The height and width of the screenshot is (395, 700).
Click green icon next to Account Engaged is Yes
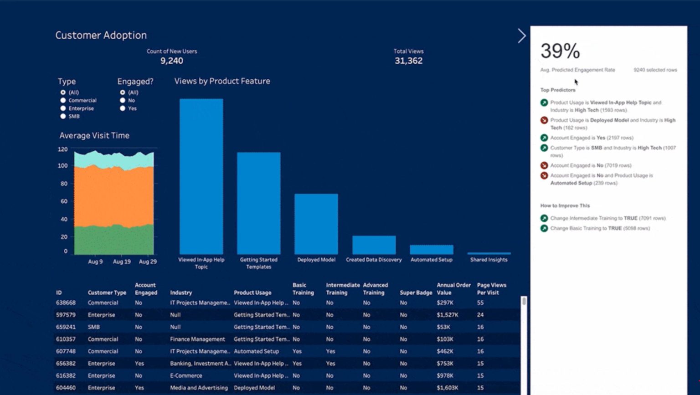[x=544, y=138]
